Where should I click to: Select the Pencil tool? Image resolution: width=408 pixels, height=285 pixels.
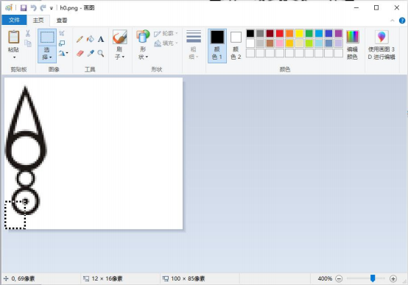[x=80, y=39]
